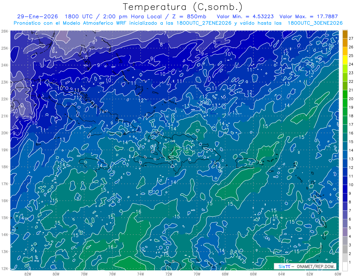The width and height of the screenshot is (359, 278).
Task: Click the "25N" latitude label
Action: 4,48
